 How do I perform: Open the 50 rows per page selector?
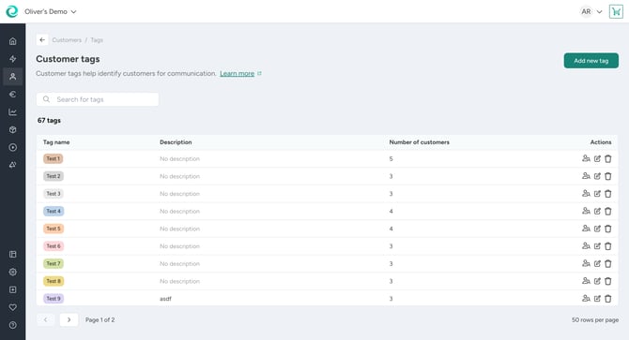pos(595,320)
